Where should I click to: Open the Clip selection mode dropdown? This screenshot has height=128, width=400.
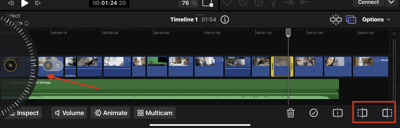point(17,23)
